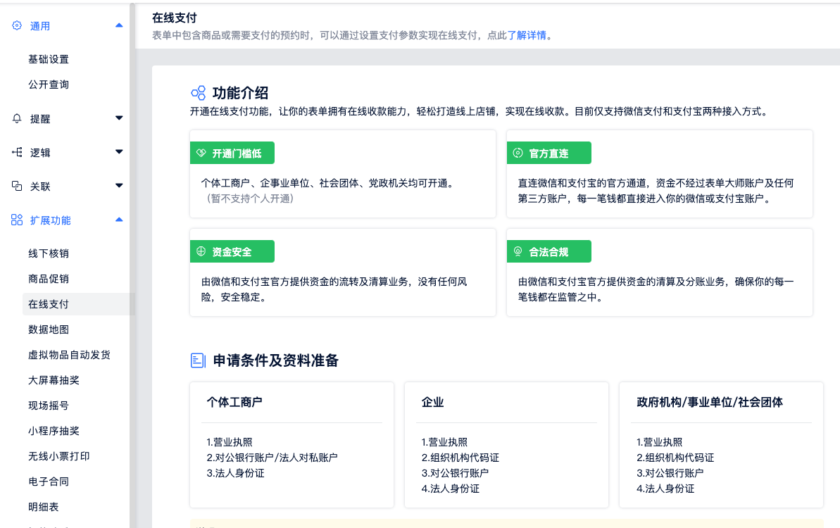Open the 电子合同 menu item

click(49, 482)
